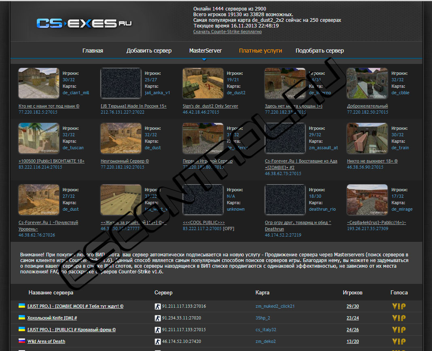Viewport: 432px width, 351px height.
Task: Open the Подобрать сервер menu item
Action: pyautogui.click(x=320, y=51)
